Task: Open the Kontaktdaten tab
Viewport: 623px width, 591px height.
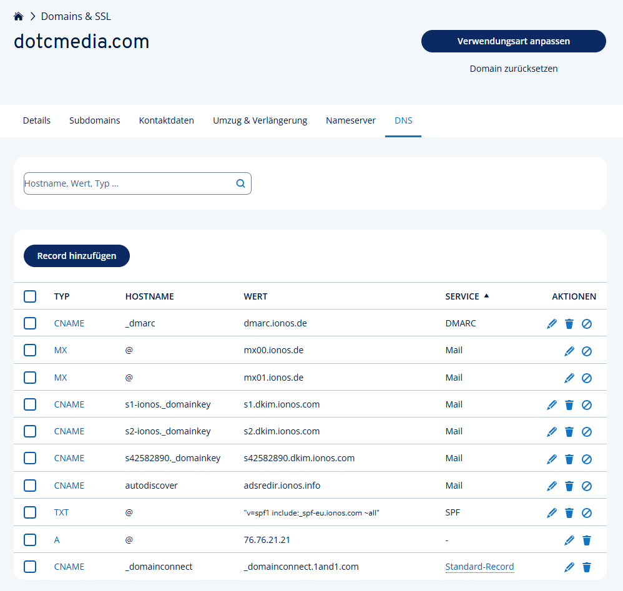Action: click(166, 120)
